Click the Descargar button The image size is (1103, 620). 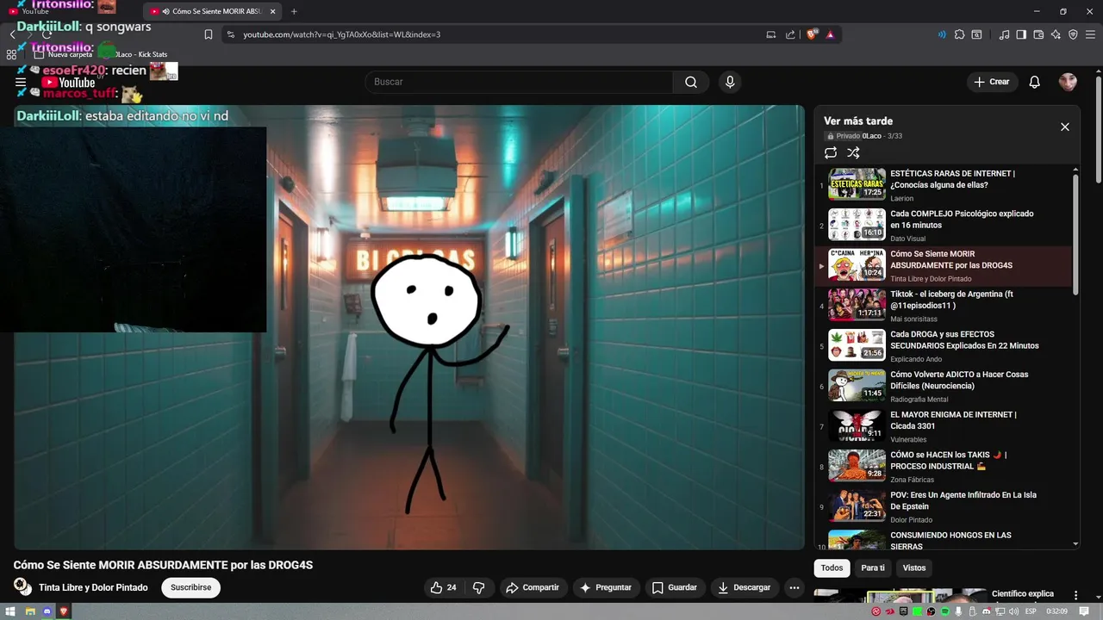coord(745,587)
